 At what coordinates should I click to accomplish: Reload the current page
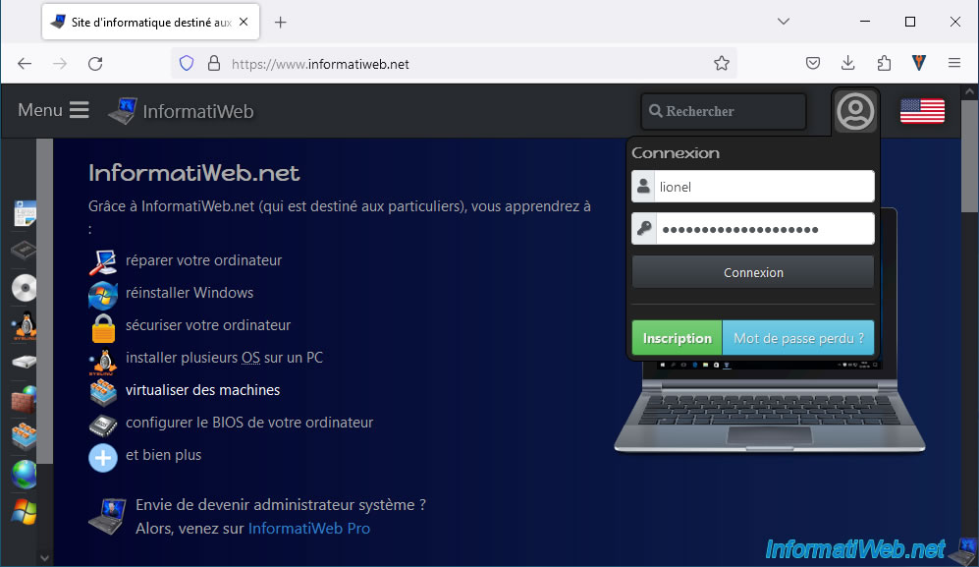coord(95,63)
